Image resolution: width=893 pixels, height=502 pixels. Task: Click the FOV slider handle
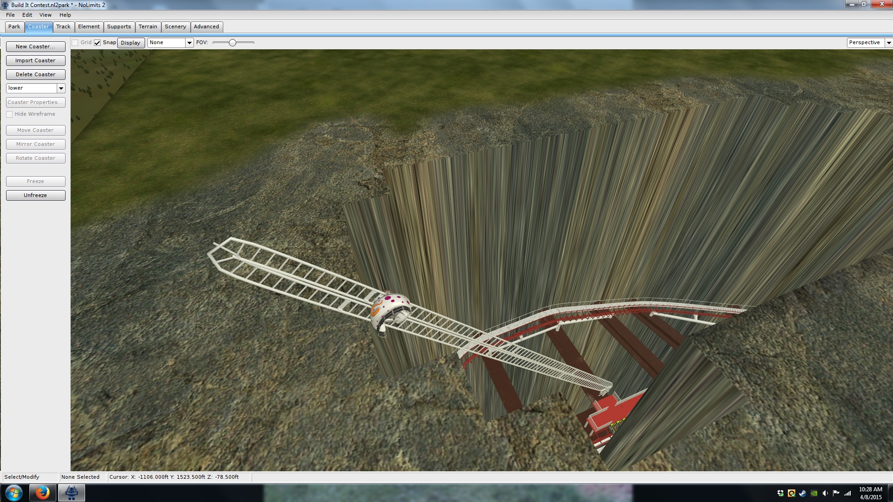click(x=233, y=43)
